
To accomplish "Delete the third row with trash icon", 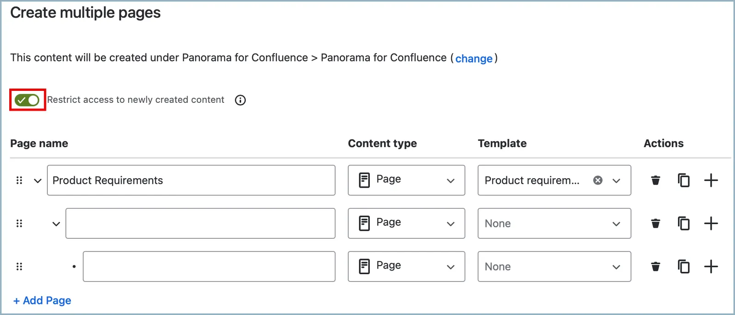I will [x=656, y=267].
